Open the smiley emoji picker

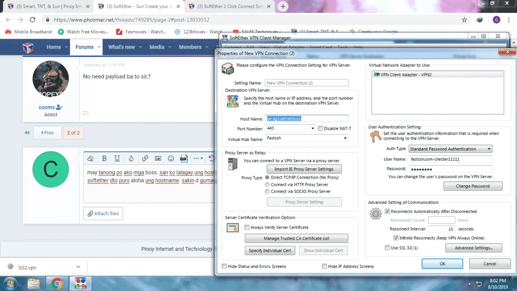point(171,159)
